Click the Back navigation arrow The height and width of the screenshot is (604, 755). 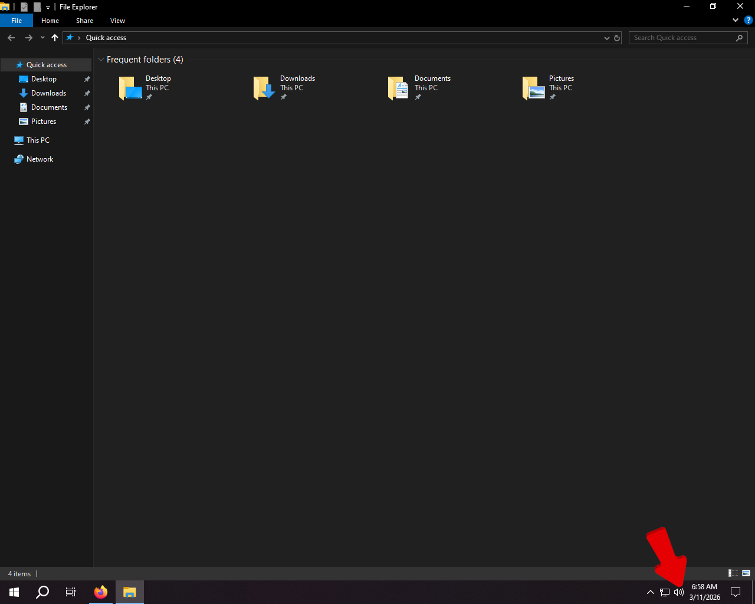11,38
